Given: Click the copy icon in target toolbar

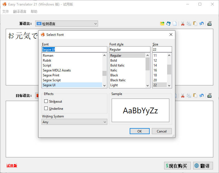Looking at the screenshot, I should click(189, 96).
